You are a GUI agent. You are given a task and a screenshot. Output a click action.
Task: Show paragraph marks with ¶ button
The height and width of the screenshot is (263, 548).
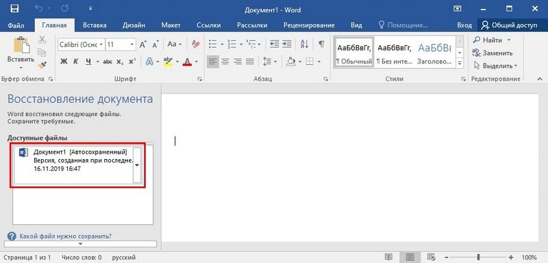(x=321, y=44)
